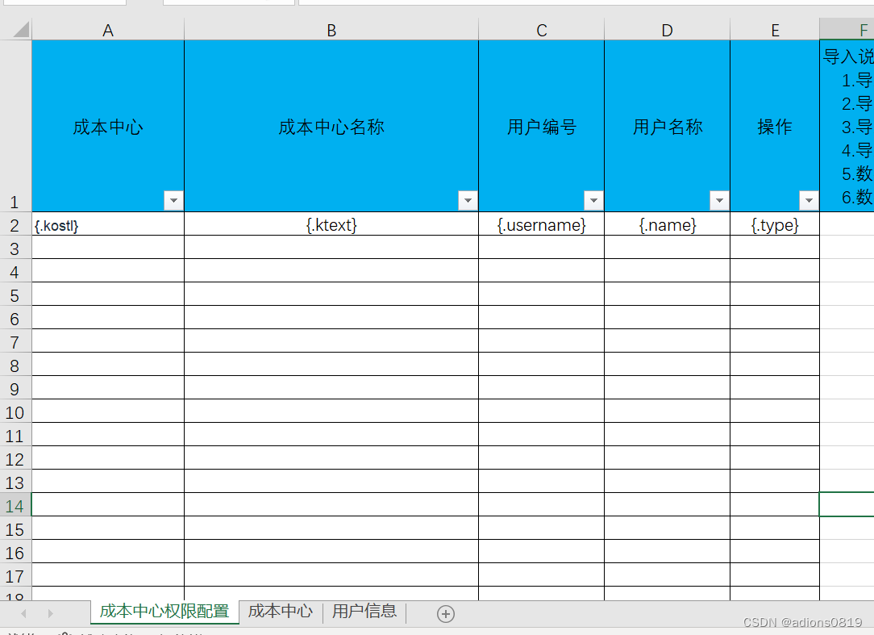Open the filter dropdown on 用户名称 column
874x635 pixels.
pyautogui.click(x=719, y=200)
